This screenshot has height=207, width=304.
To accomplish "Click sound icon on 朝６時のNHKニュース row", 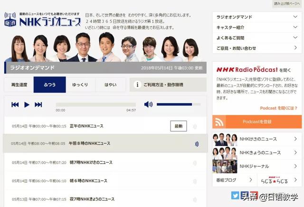I will [x=195, y=182].
